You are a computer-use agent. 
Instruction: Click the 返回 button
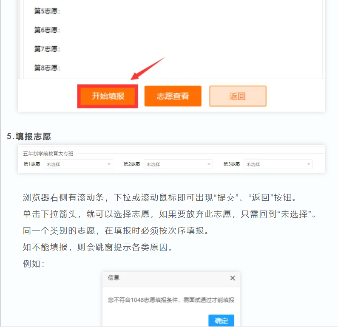pyautogui.click(x=238, y=96)
